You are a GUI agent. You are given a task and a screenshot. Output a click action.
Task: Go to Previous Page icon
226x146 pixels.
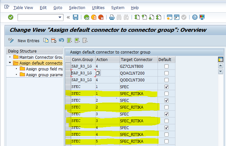pyautogui.click(x=144, y=17)
